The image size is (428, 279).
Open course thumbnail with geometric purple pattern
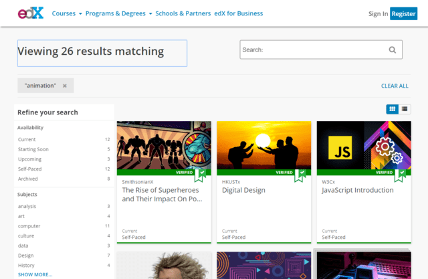point(264,266)
